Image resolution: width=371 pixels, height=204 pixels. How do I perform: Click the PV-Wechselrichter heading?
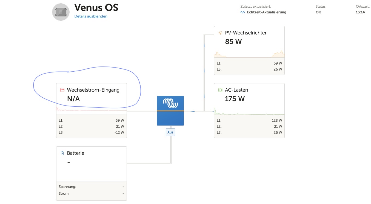(x=246, y=33)
